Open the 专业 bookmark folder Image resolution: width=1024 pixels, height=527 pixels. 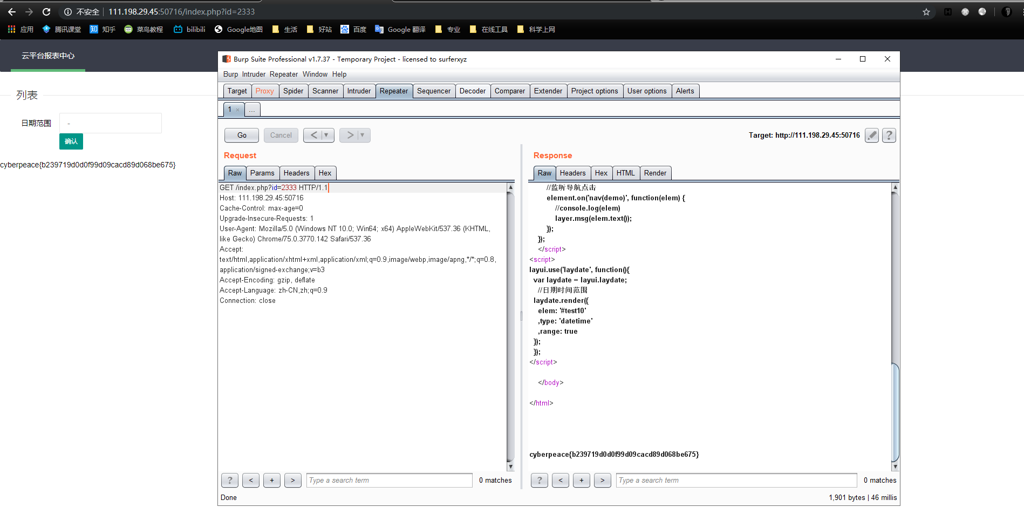448,29
